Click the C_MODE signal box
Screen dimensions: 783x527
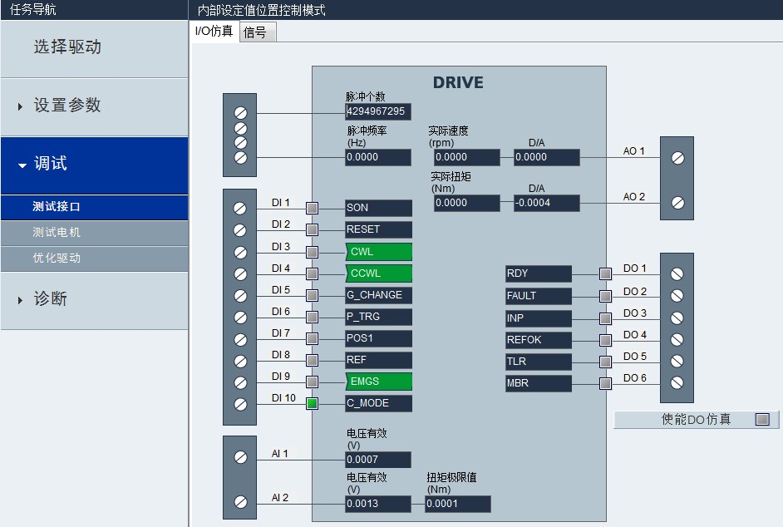click(x=378, y=403)
